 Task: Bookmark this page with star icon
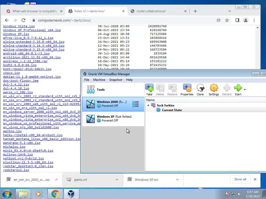pyautogui.click(x=227, y=20)
